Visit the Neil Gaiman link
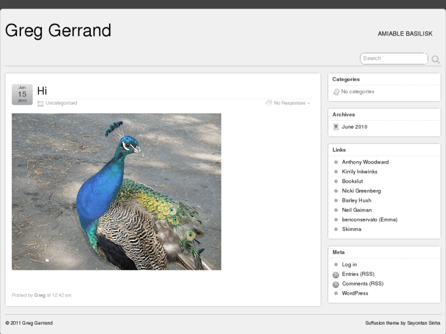Viewport: 446px width, 334px height. coord(356,210)
